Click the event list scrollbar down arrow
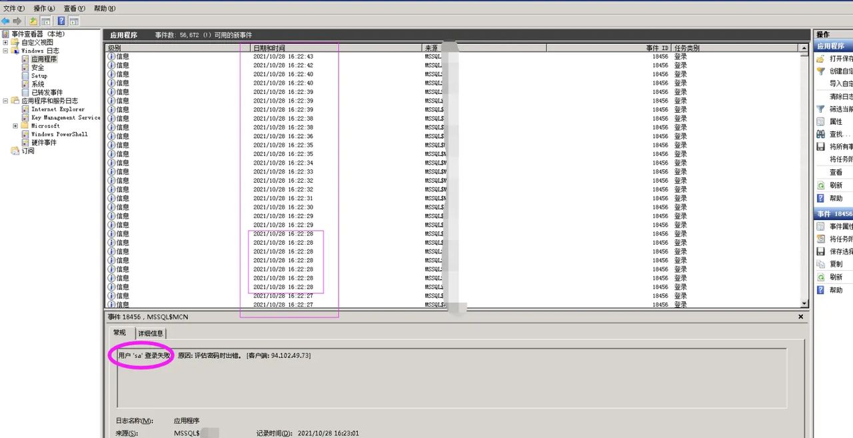Image resolution: width=853 pixels, height=438 pixels. (804, 304)
